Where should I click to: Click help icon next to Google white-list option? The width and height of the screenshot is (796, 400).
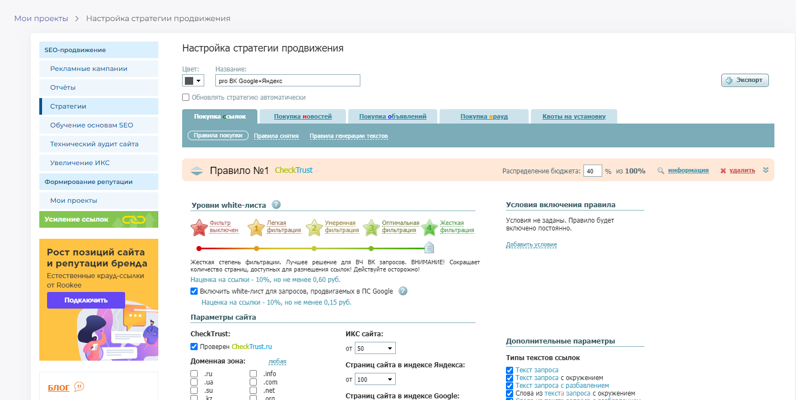tap(403, 291)
